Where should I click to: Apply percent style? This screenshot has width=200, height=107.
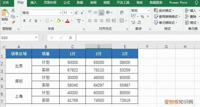coord(142,17)
